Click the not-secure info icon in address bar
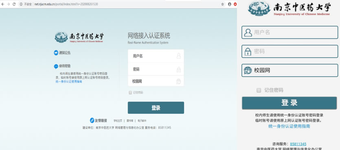340x150 pixels. (x=21, y=4)
